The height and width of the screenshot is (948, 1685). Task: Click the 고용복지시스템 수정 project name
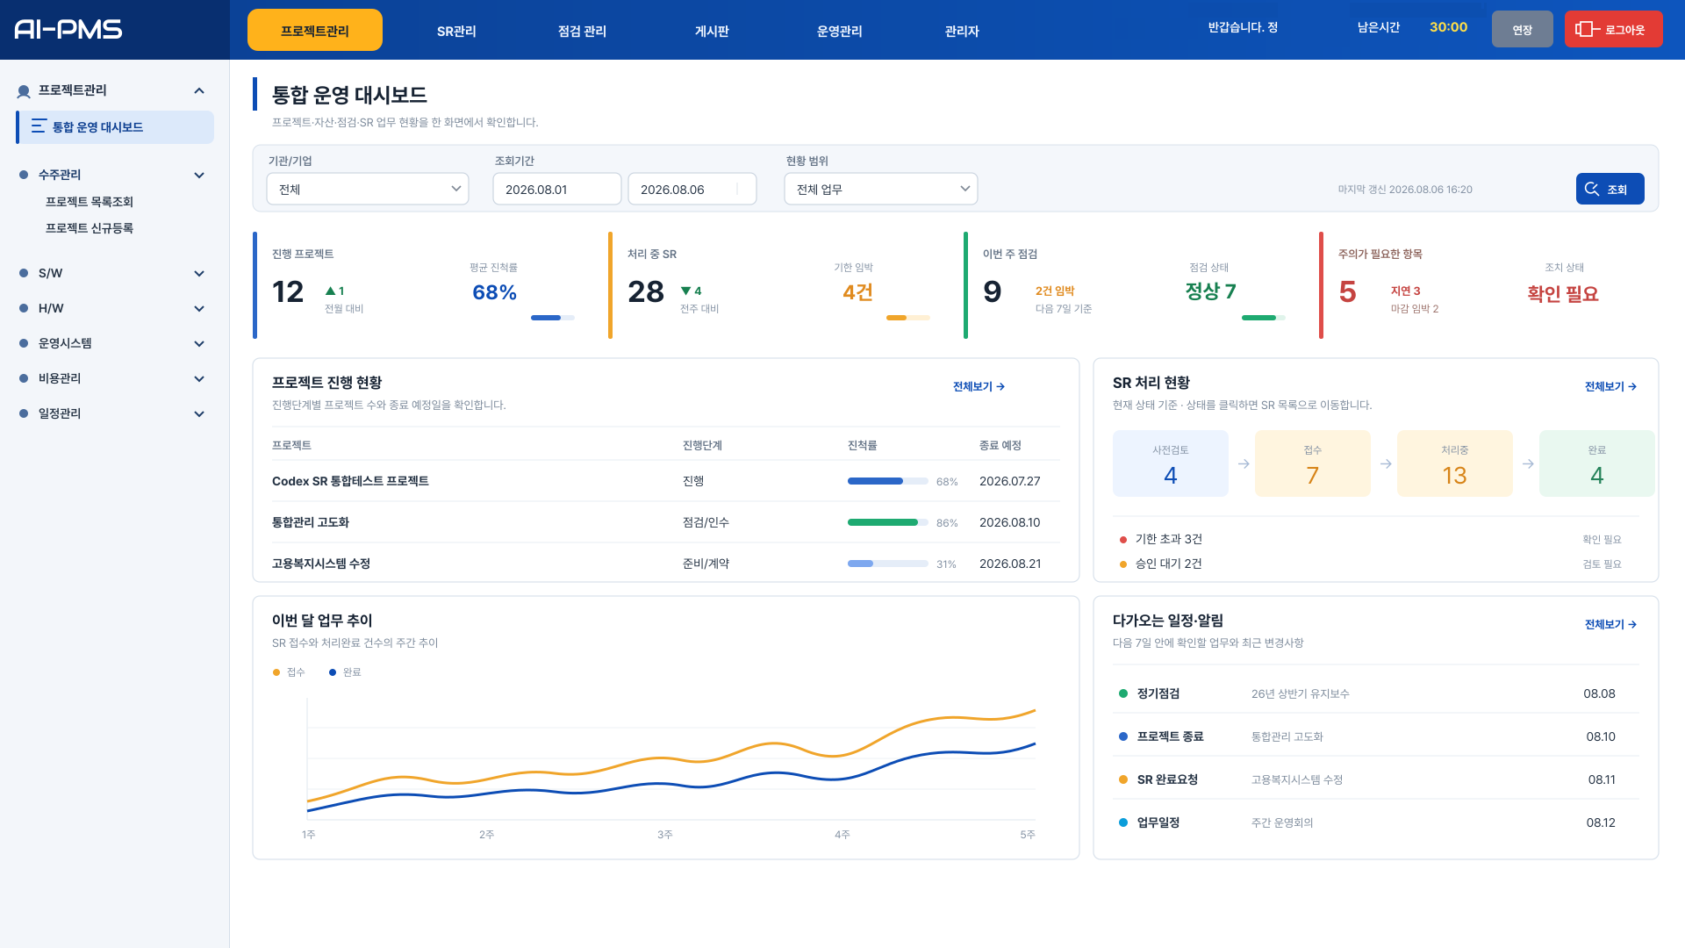click(x=321, y=564)
